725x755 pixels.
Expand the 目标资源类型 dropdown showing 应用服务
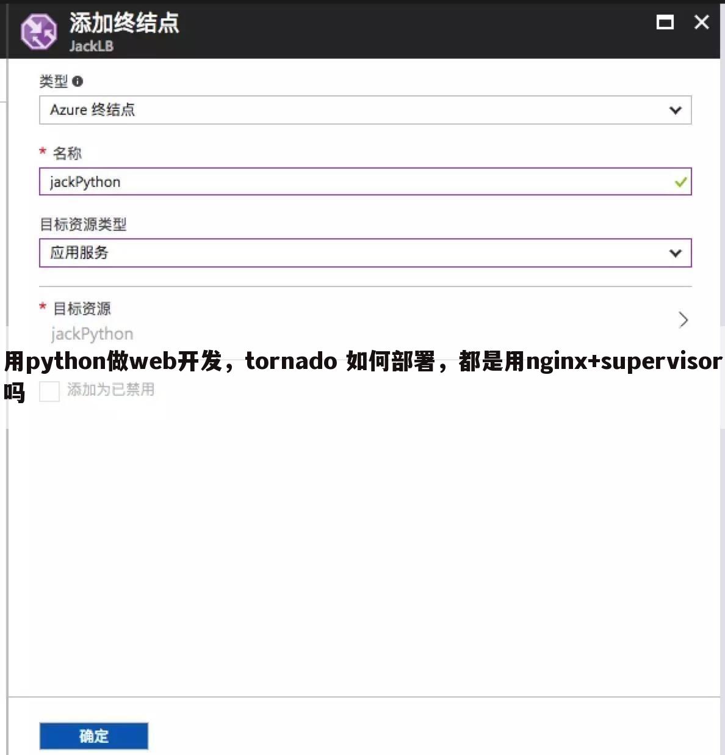(x=365, y=253)
